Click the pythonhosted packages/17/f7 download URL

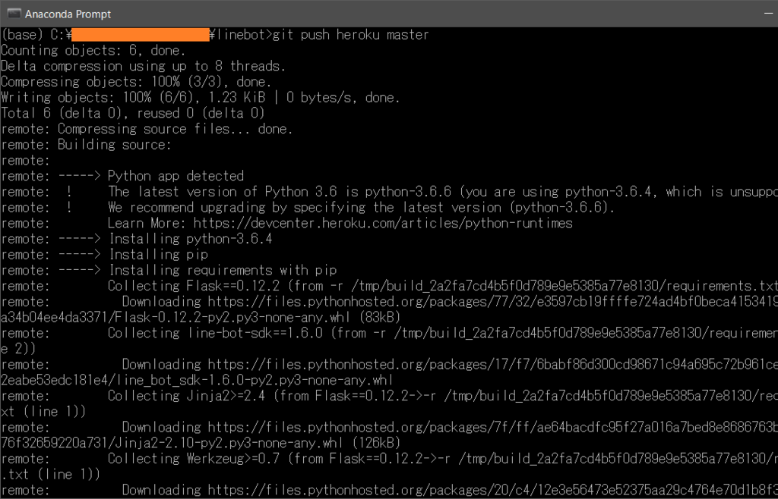(x=492, y=365)
